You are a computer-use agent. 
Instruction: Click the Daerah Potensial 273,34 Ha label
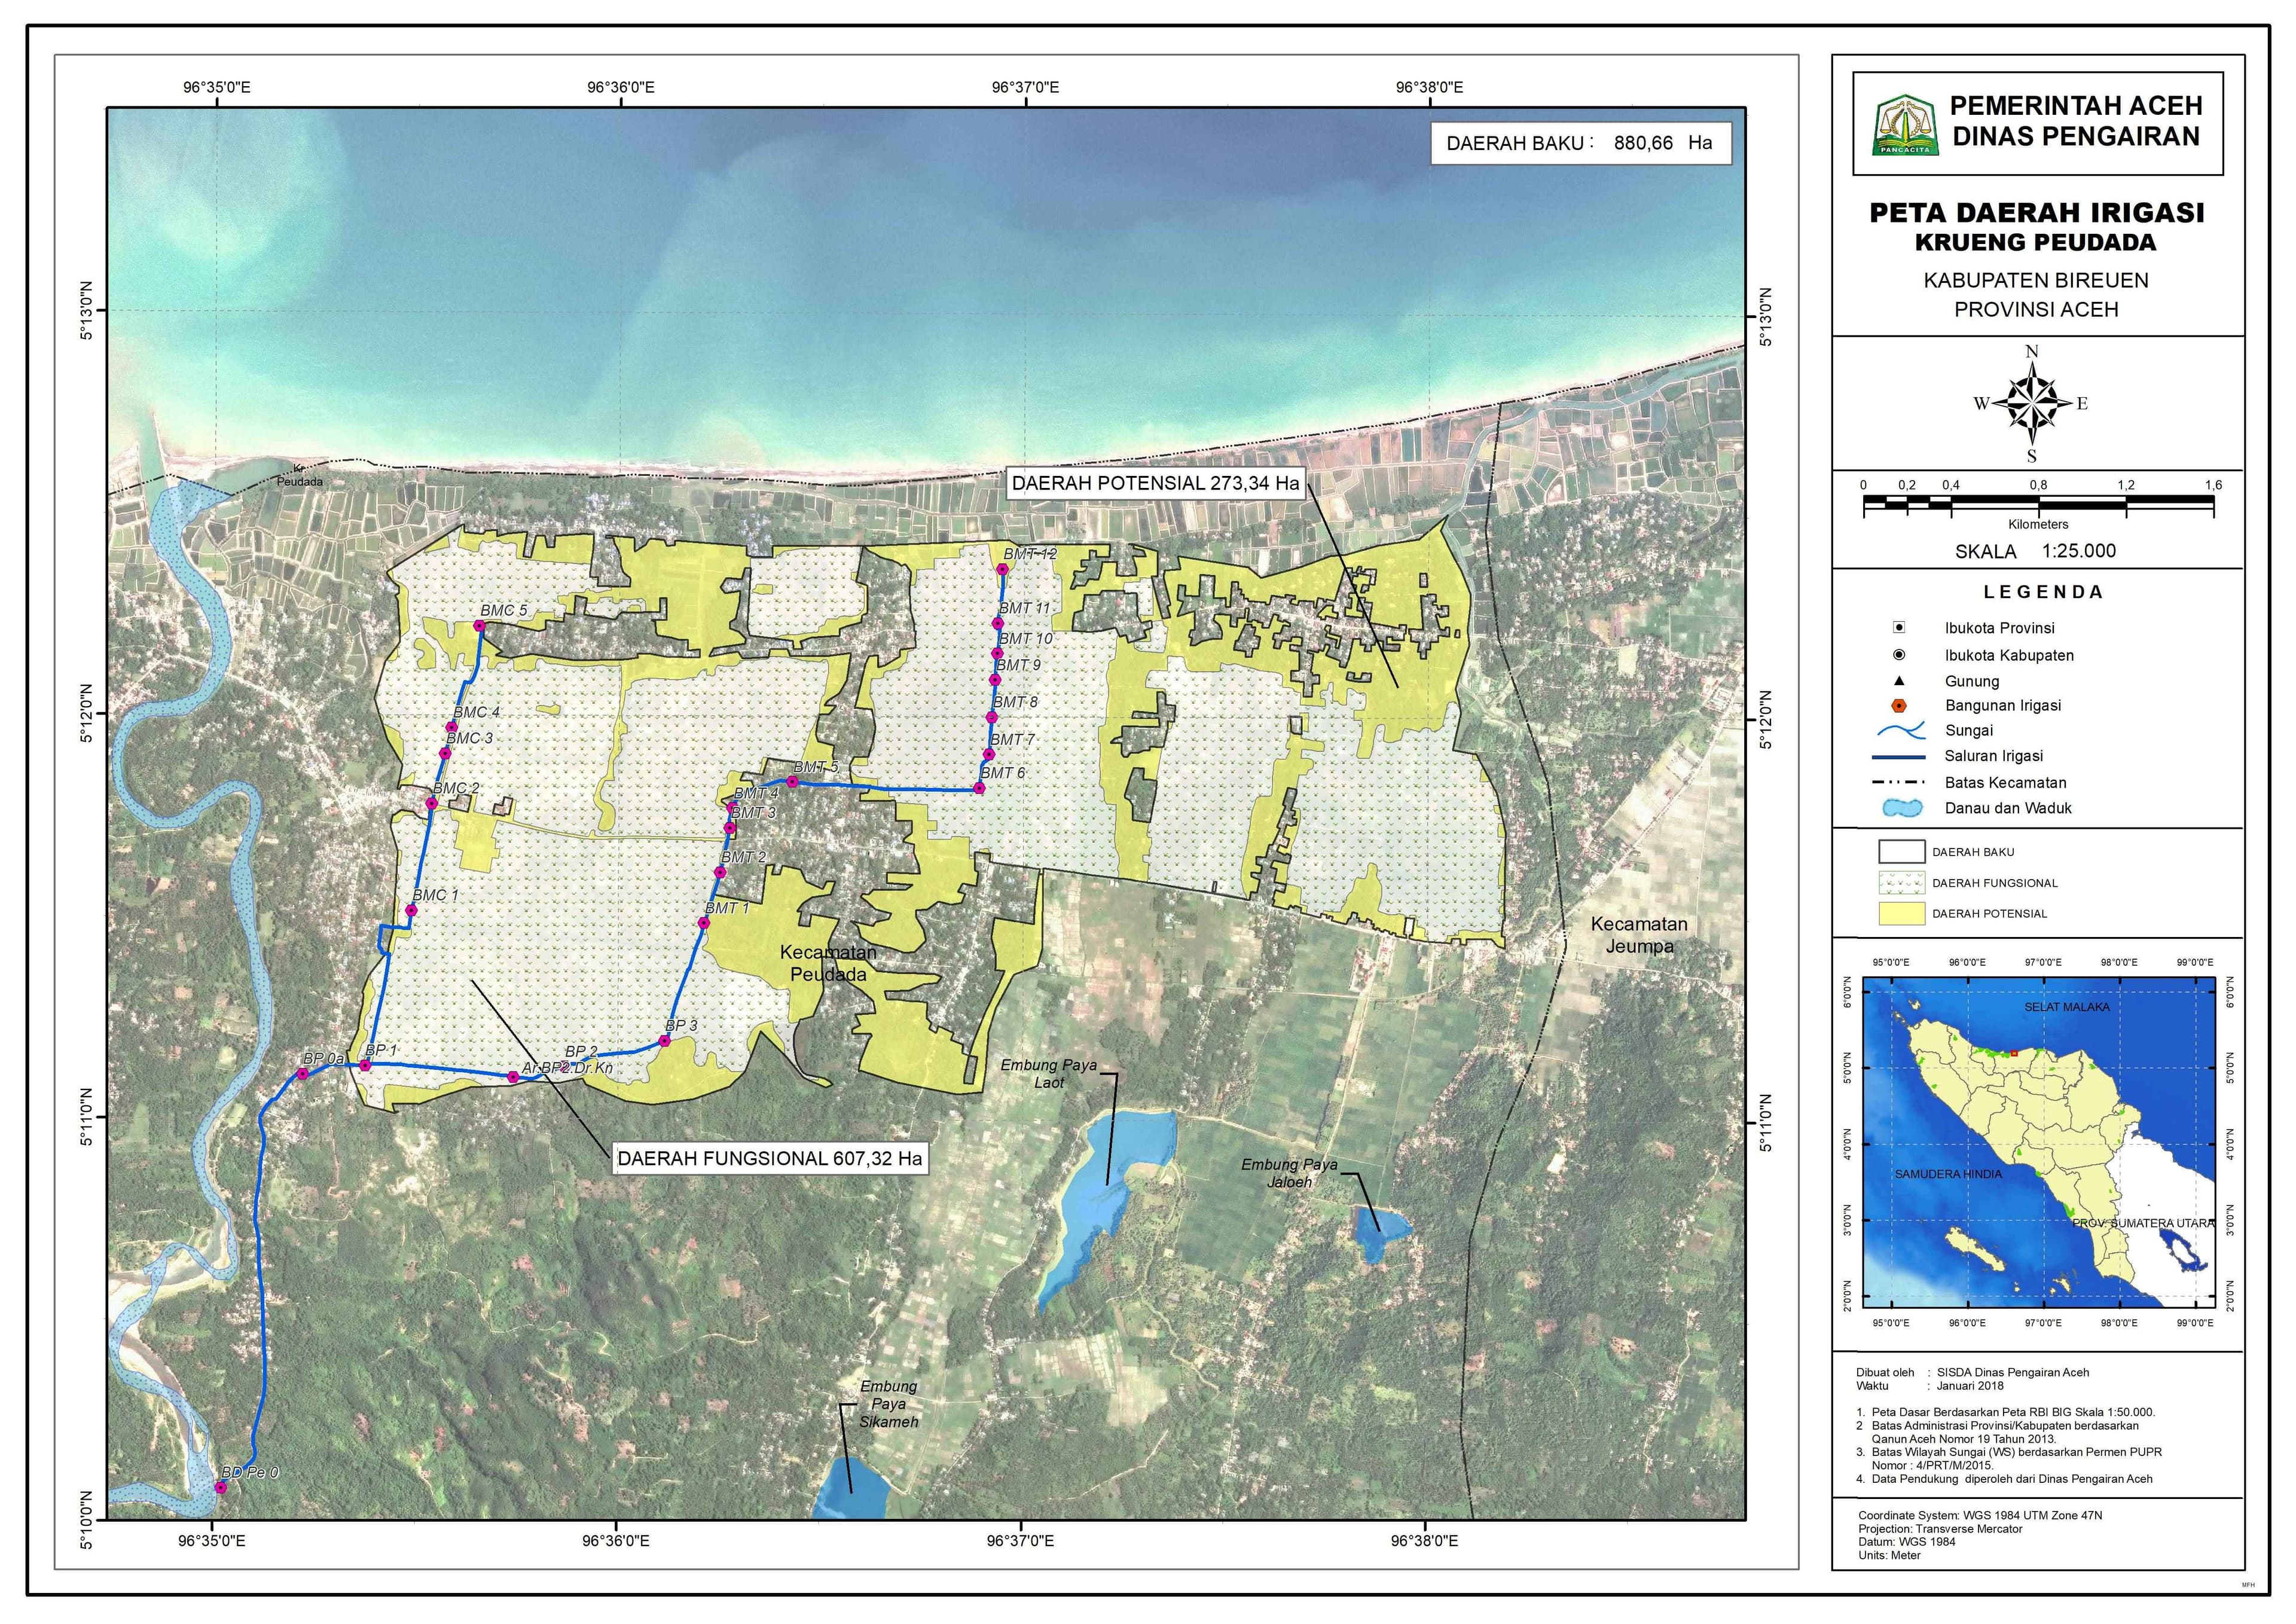[1155, 484]
